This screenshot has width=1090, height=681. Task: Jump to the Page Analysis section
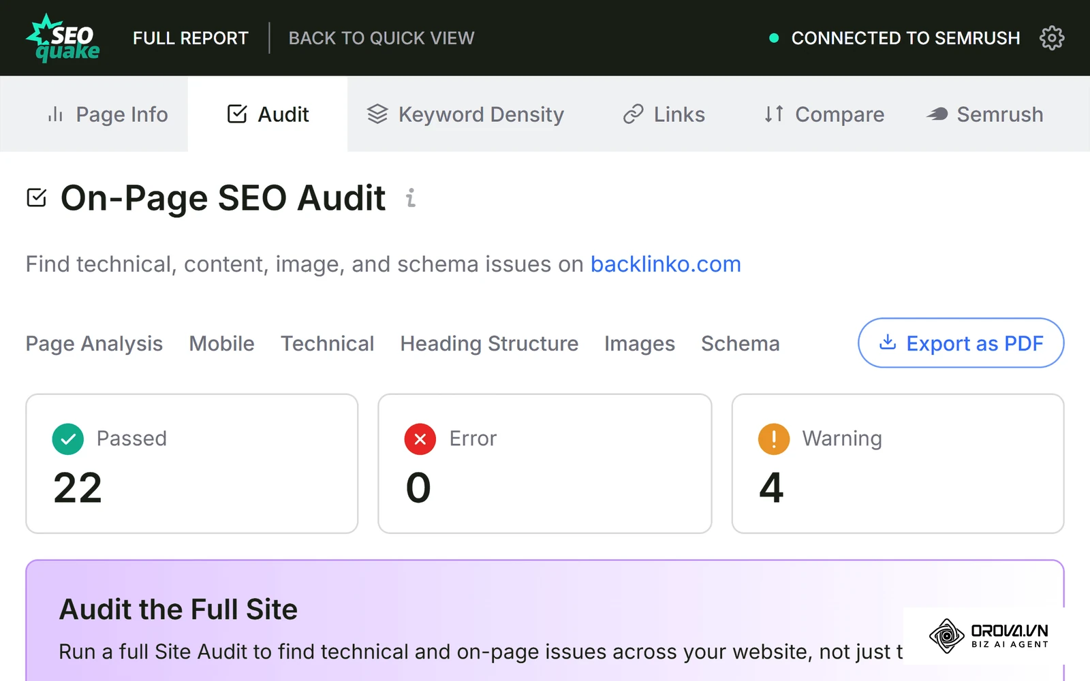click(x=94, y=344)
